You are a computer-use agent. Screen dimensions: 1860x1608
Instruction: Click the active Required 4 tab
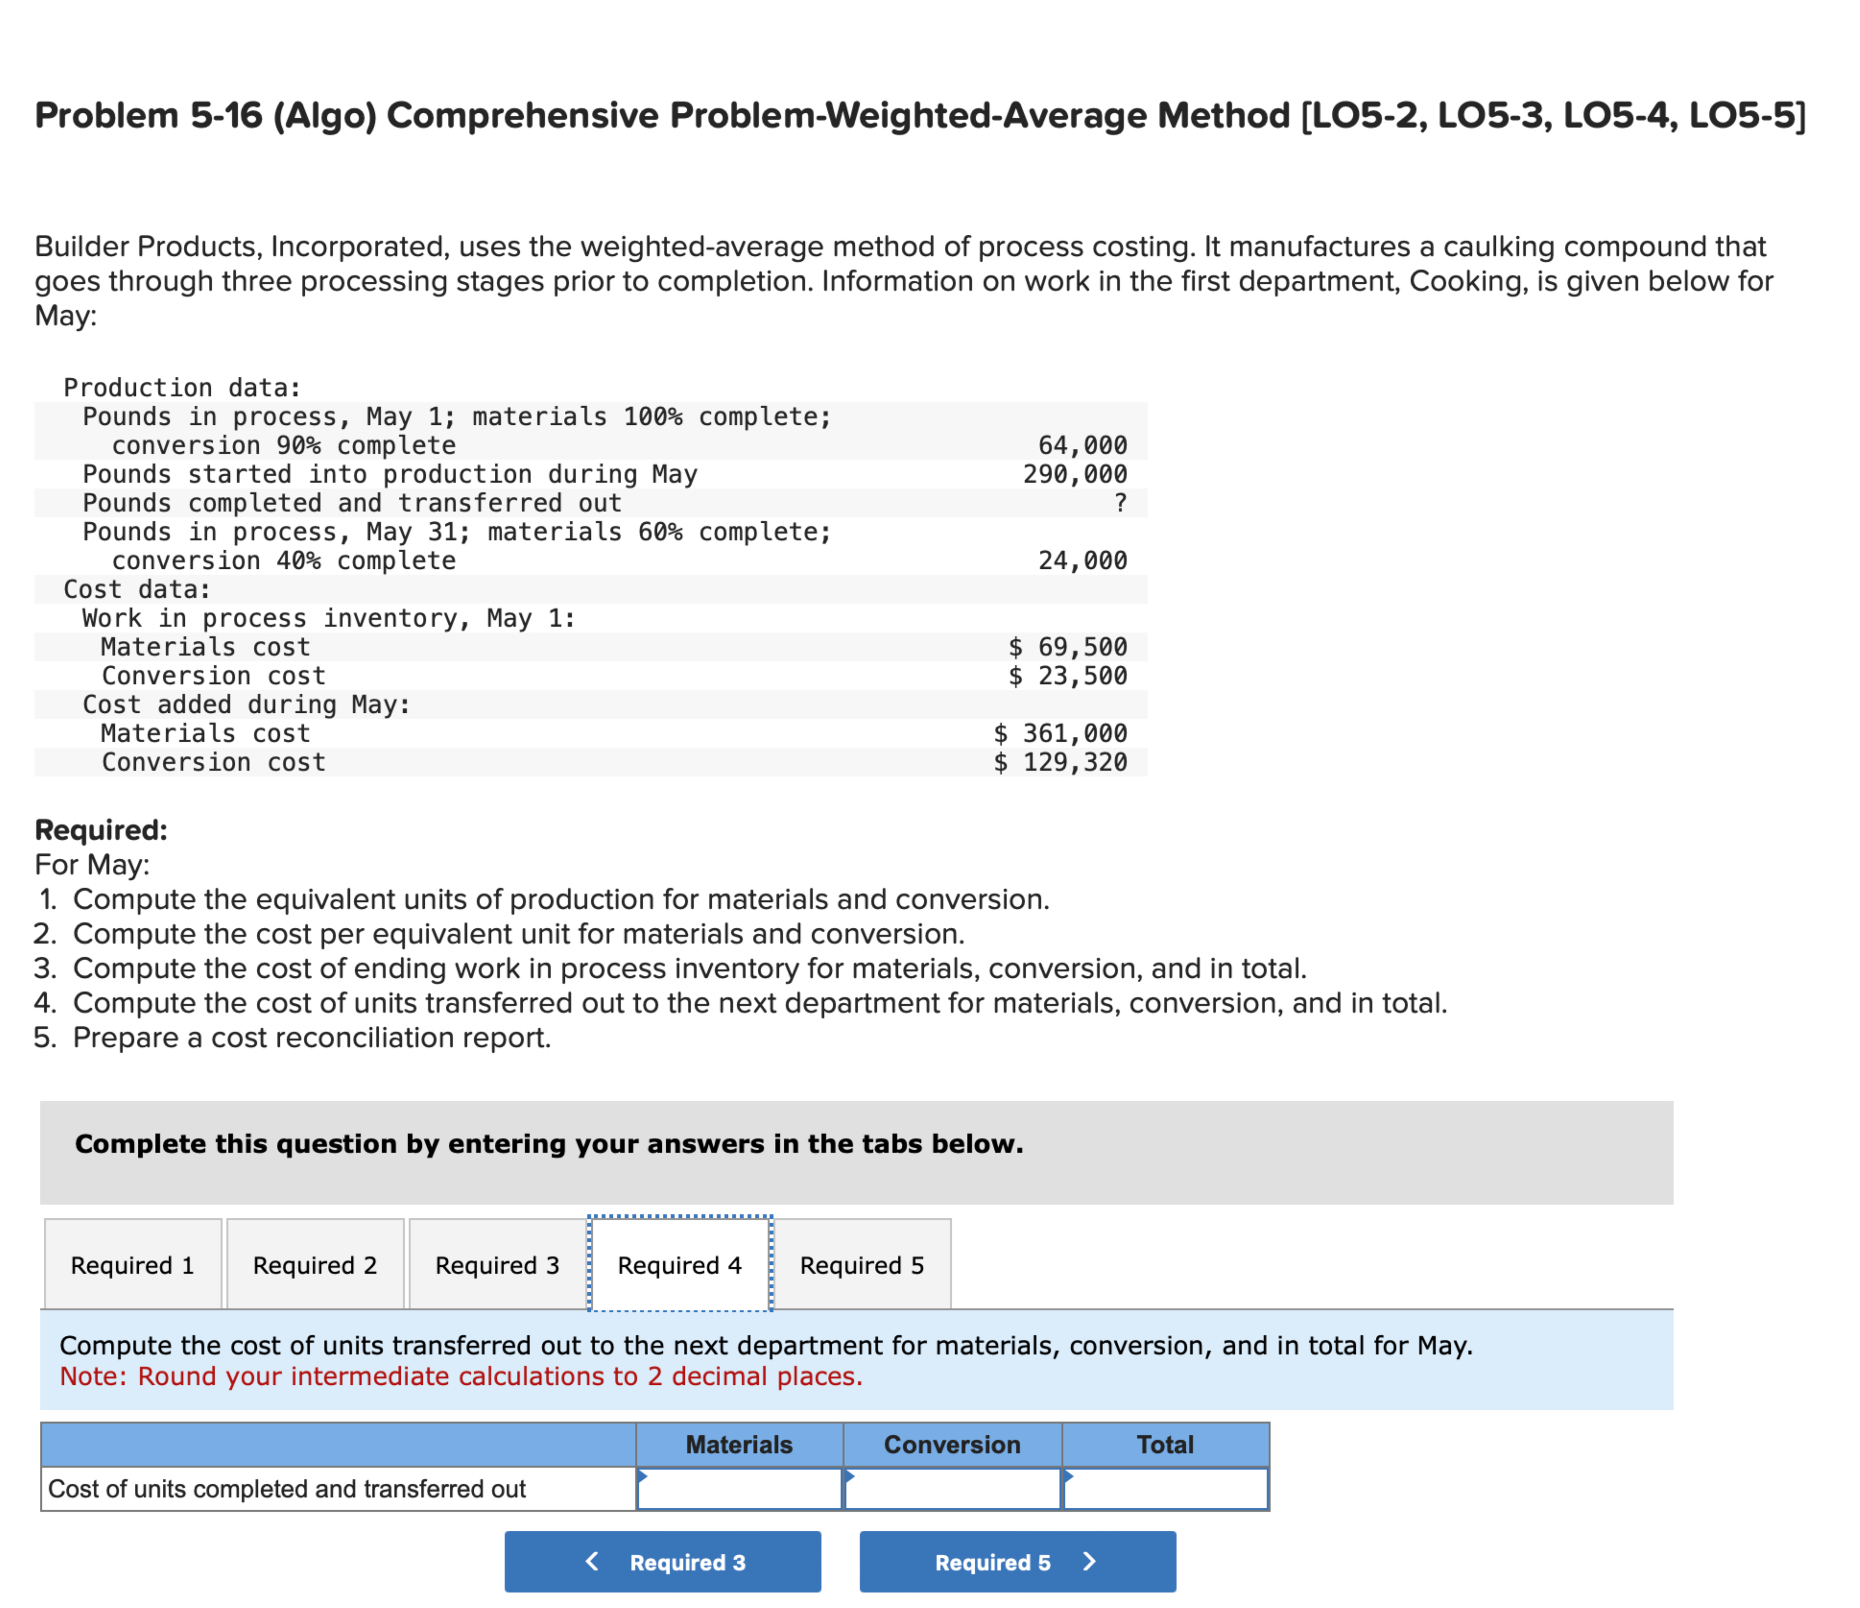680,1265
